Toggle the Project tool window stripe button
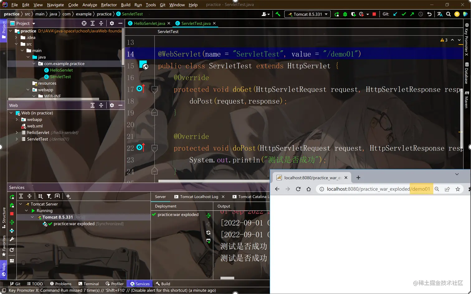This screenshot has height=294, width=471. [4, 30]
